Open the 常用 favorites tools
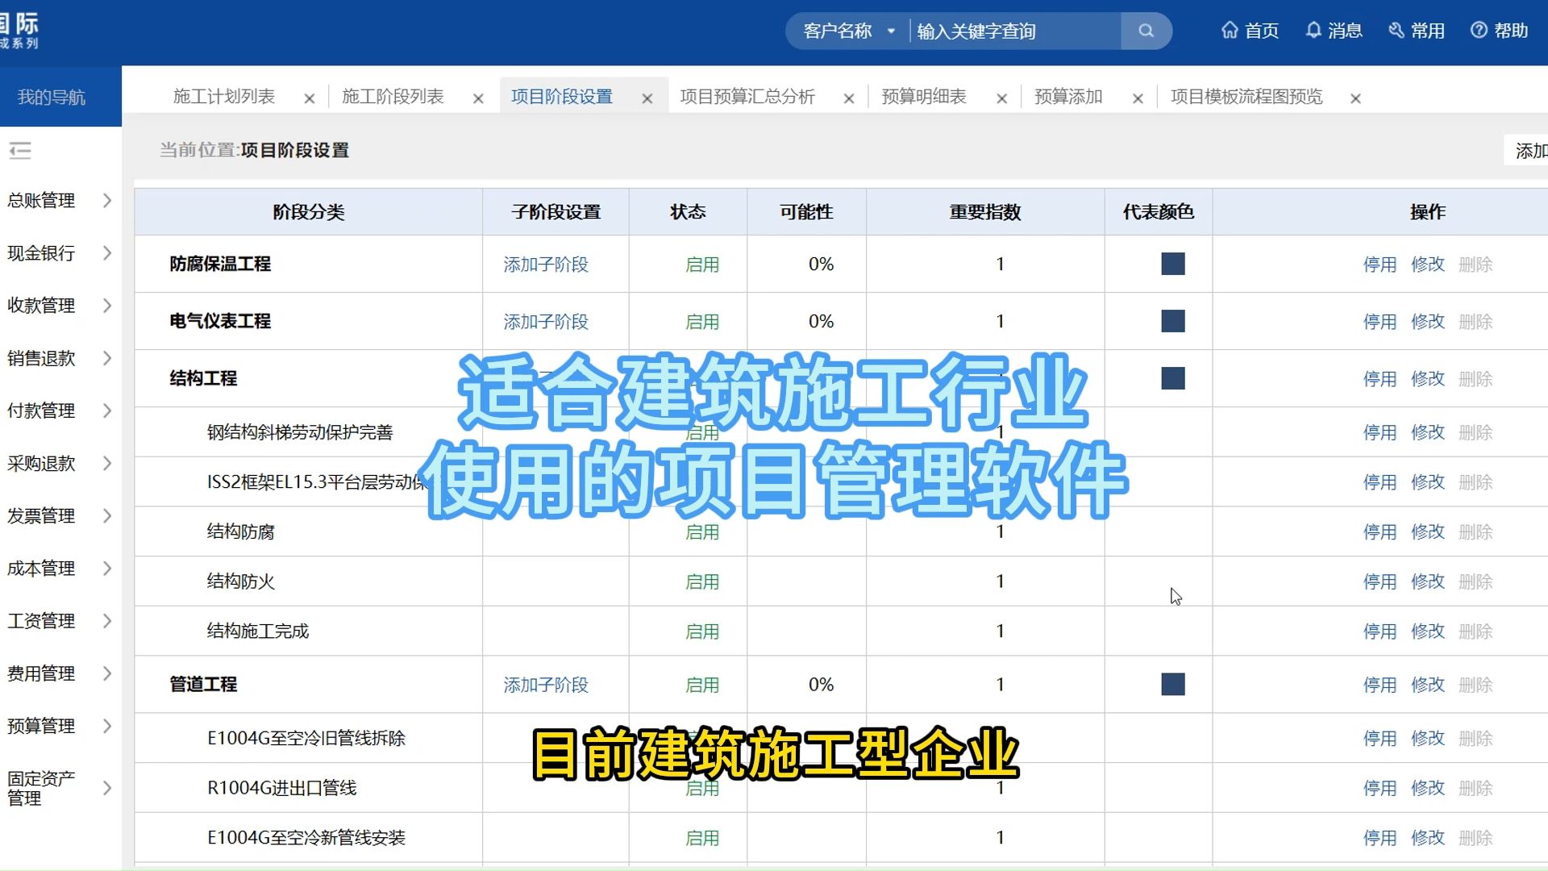This screenshot has height=871, width=1548. click(1417, 31)
